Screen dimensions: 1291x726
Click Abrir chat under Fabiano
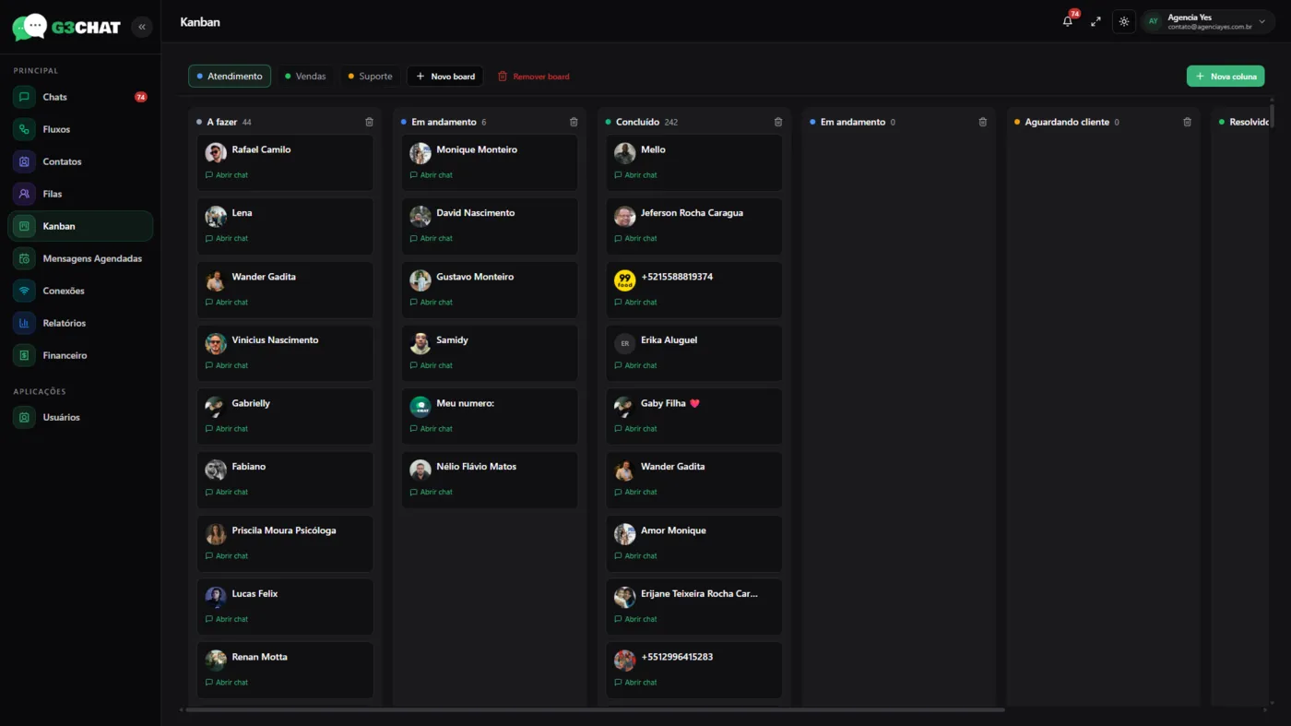click(227, 492)
